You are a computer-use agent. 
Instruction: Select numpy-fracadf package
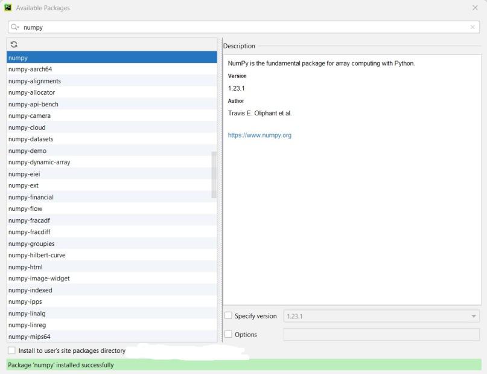coord(112,221)
